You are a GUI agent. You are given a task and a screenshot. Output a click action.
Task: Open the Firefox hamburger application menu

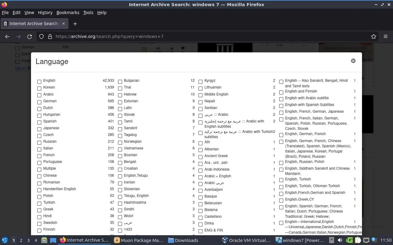point(386,36)
